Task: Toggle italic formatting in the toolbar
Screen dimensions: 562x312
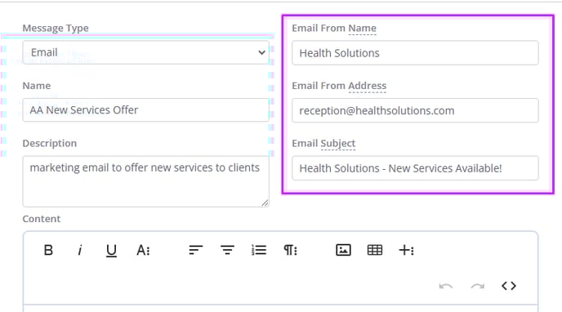Action: click(x=79, y=250)
